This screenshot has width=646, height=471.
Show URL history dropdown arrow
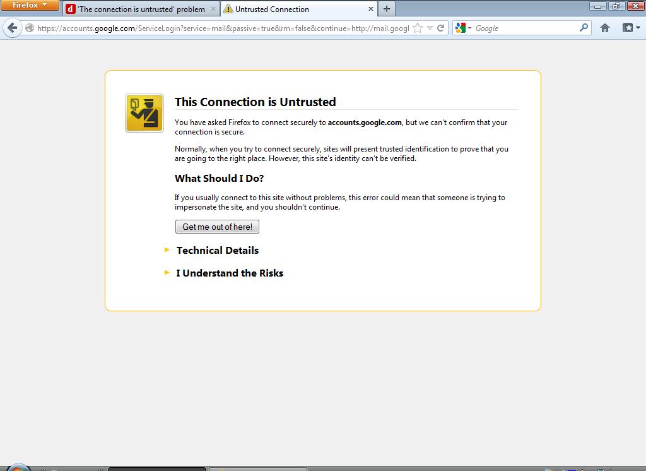click(x=430, y=28)
